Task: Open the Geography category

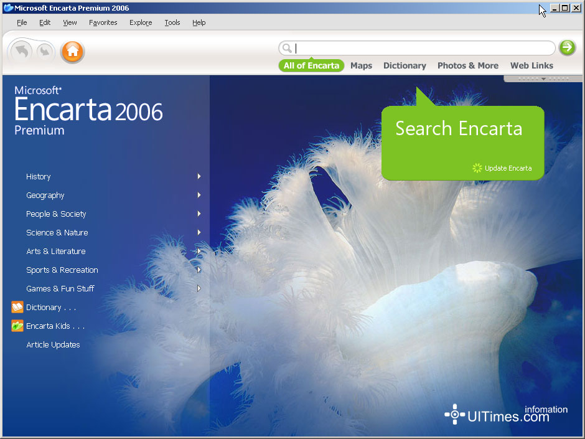Action: [x=45, y=196]
